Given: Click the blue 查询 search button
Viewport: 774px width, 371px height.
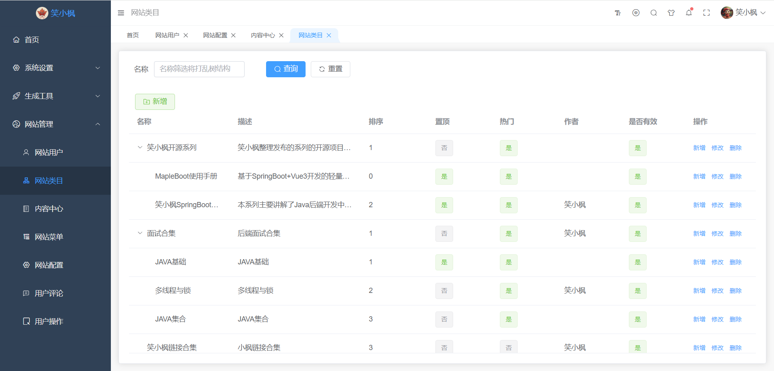Looking at the screenshot, I should (x=286, y=69).
